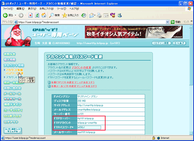Image resolution: width=194 pixels, height=141 pixels.
Task: Open the ヘルプ(H) menu
Action: [74, 9]
